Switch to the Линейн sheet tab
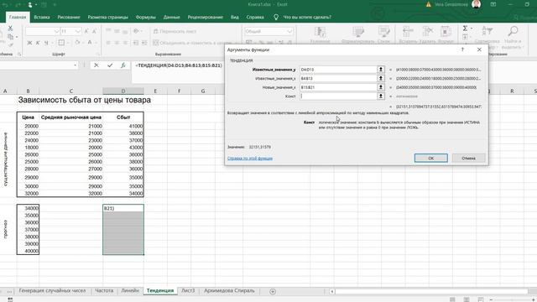Viewport: 537px width, 302px height. pyautogui.click(x=130, y=290)
